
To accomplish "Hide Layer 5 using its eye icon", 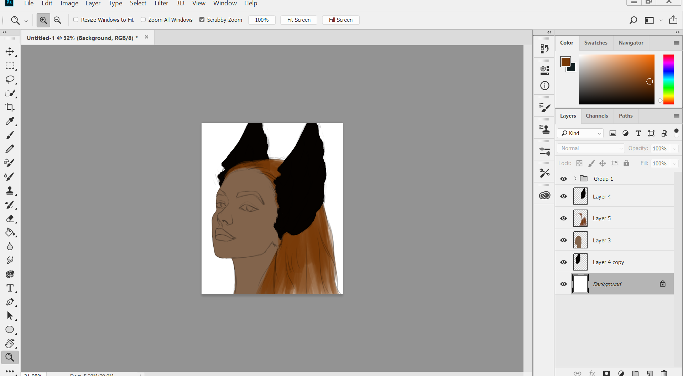I will pos(563,218).
